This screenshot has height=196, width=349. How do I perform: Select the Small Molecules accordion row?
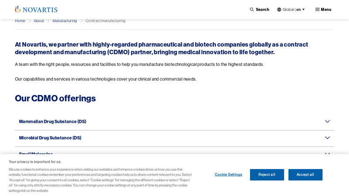tap(36, 153)
